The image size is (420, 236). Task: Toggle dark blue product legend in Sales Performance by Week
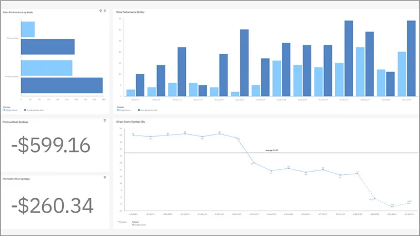click(x=34, y=110)
